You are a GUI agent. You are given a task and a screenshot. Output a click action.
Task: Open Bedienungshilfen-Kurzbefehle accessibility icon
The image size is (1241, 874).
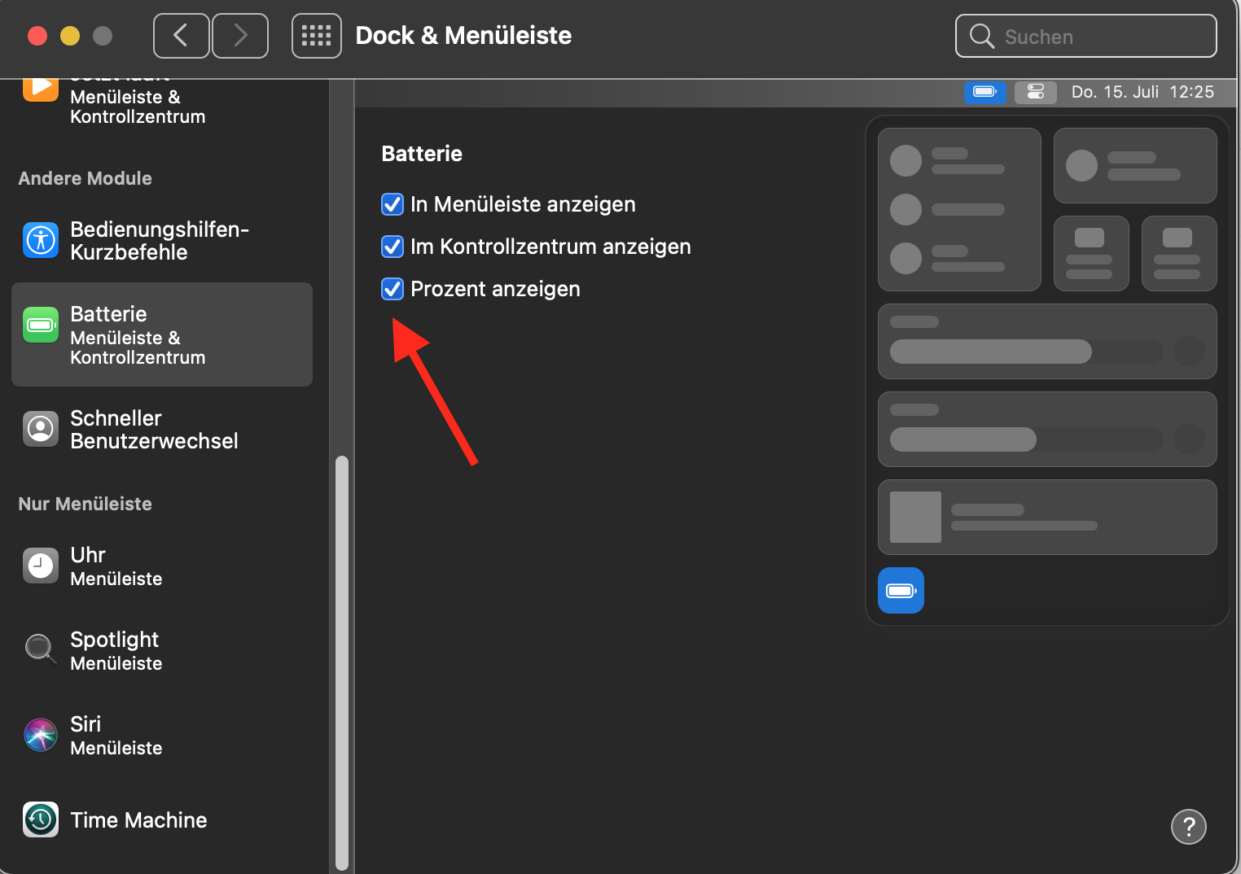click(x=41, y=240)
